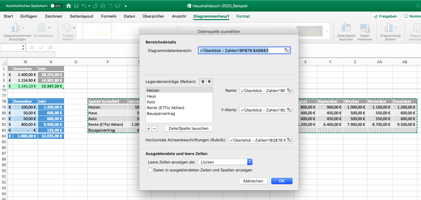Click the print icon in quick access toolbar
Image resolution: width=421 pixels, height=200 pixels.
click(x=103, y=6)
